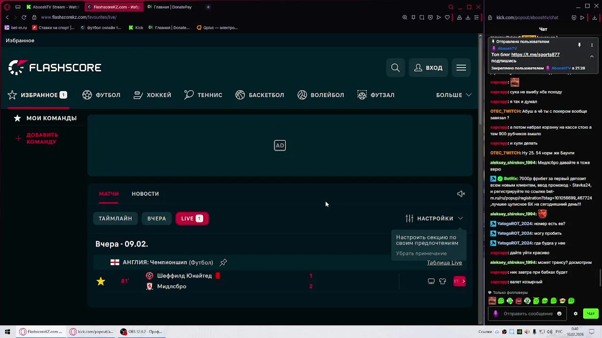Dismiss tooltip via Убрать примечание
This screenshot has height=338, width=602.
[421, 253]
